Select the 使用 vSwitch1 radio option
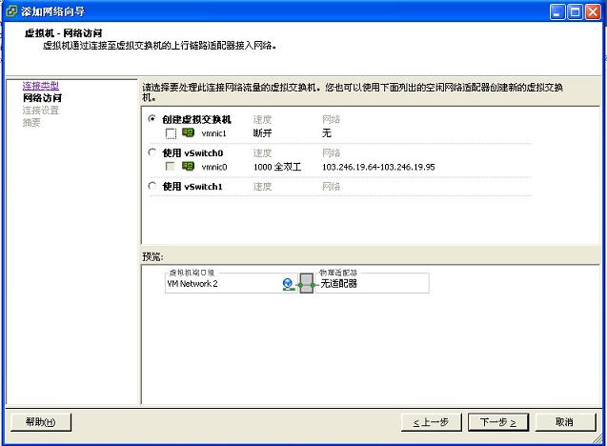Viewport: 607px width, 446px height. (152, 187)
